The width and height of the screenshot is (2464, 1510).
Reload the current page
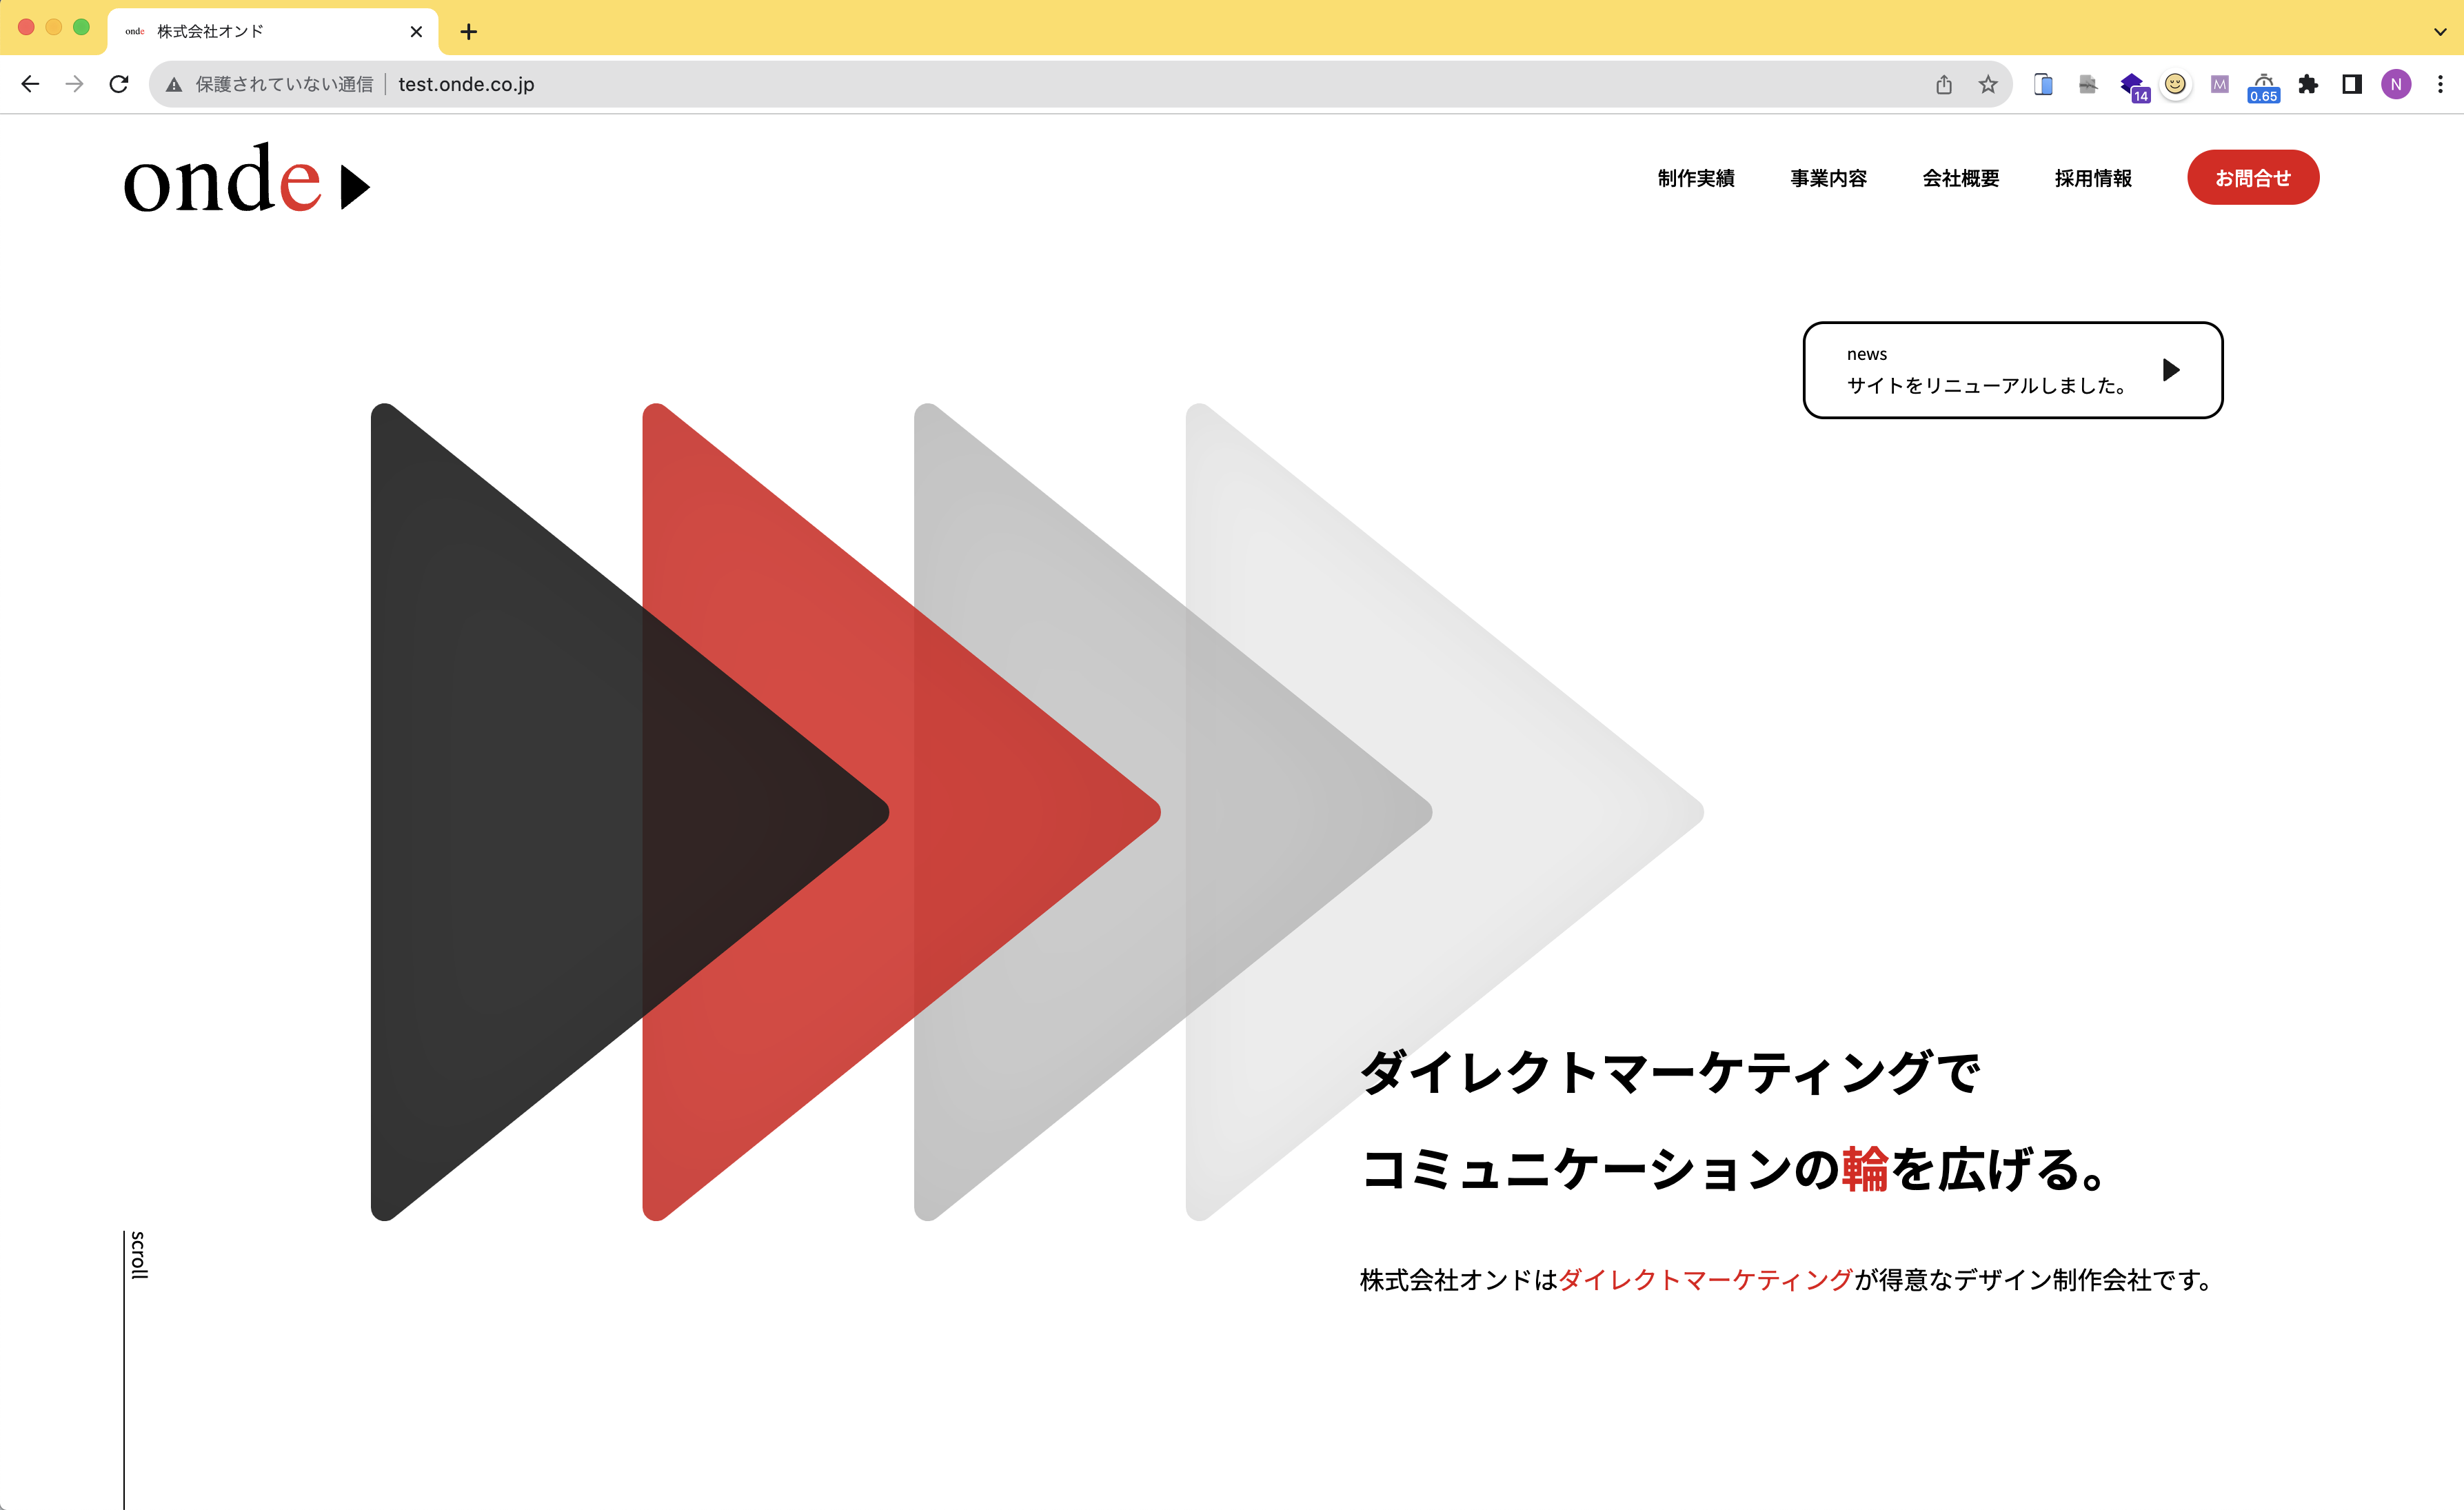118,84
